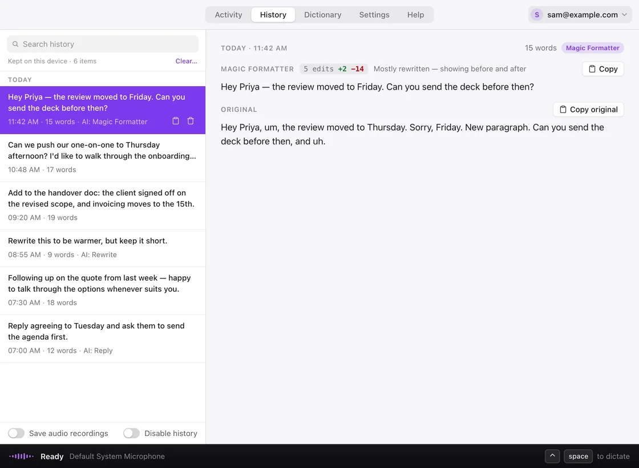
Task: Focus the Search history field
Action: pos(103,44)
